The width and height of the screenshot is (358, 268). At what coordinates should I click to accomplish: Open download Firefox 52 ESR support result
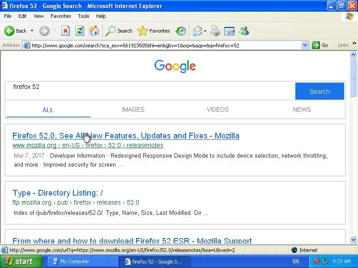[x=132, y=240]
